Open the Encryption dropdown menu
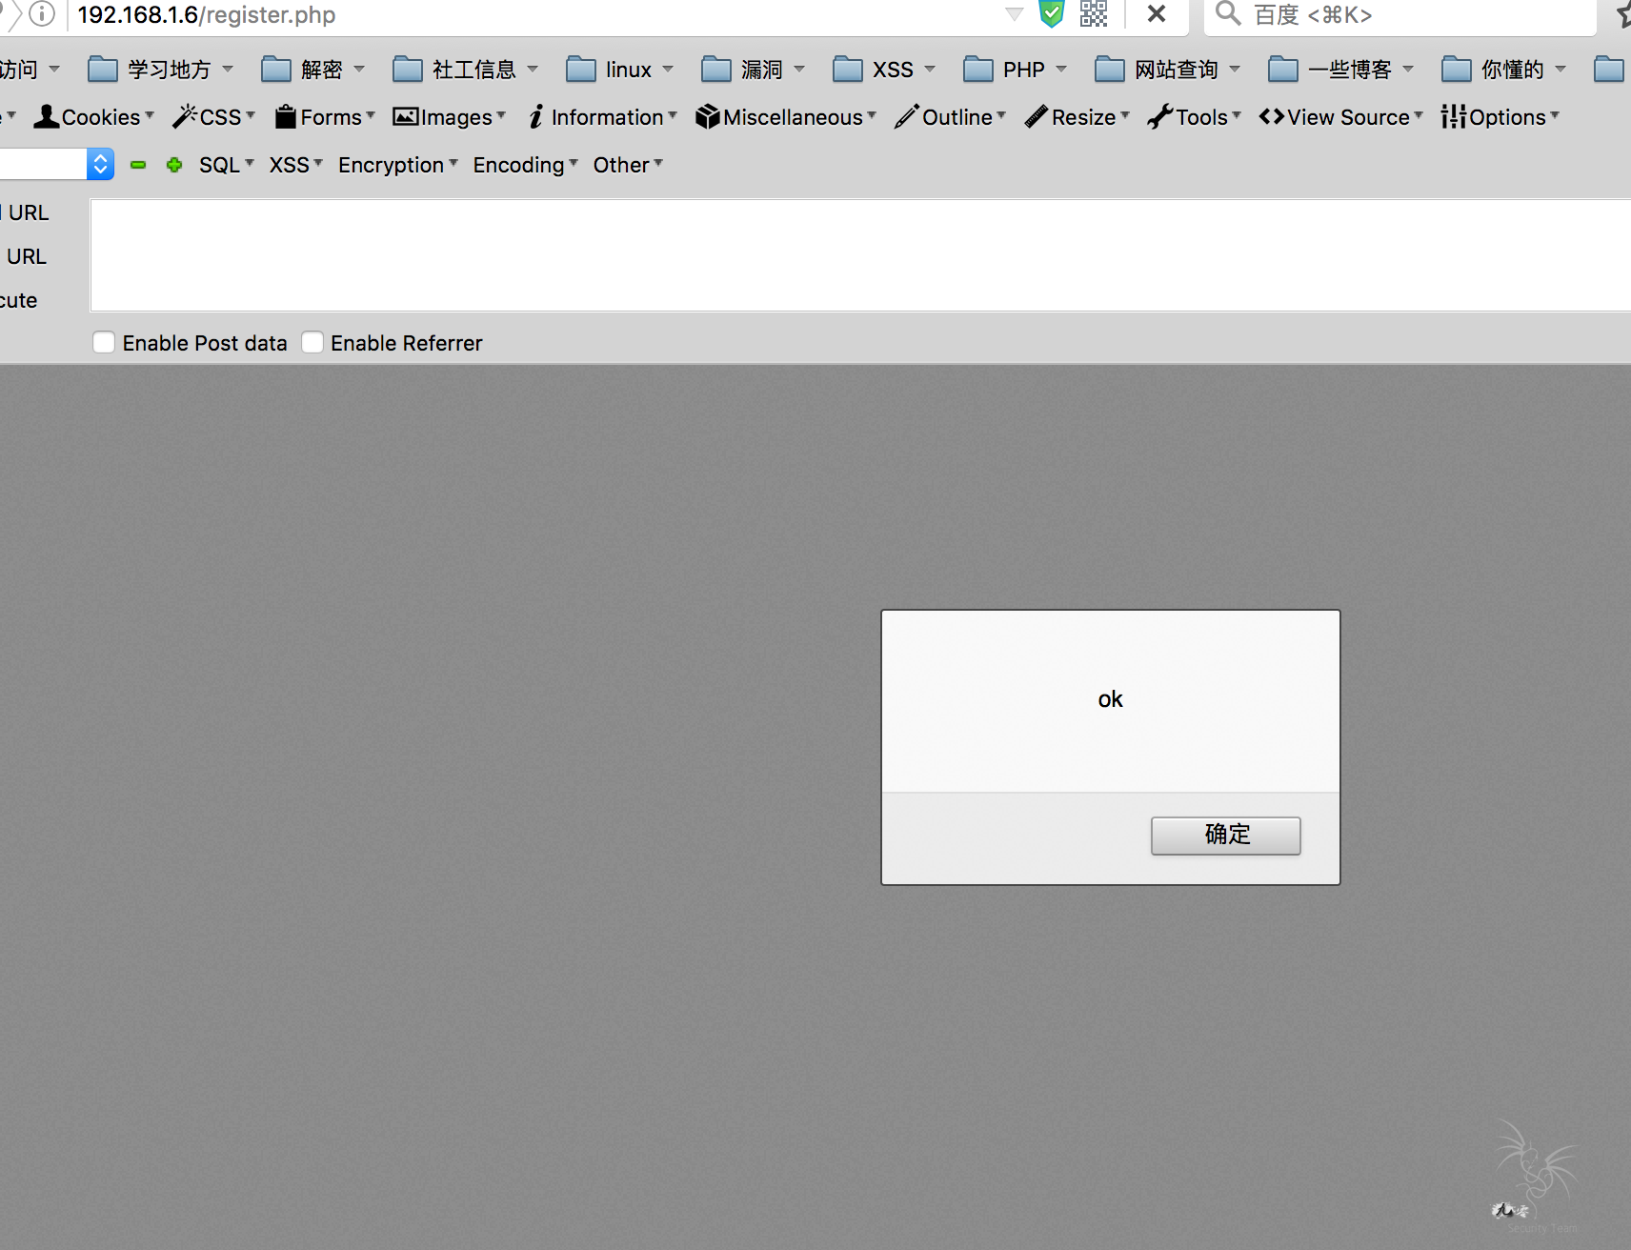This screenshot has width=1631, height=1250. pyautogui.click(x=397, y=165)
